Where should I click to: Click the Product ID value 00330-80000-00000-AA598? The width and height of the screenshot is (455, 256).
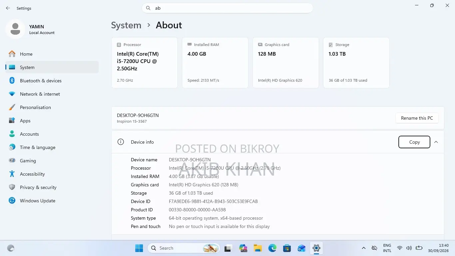click(197, 210)
